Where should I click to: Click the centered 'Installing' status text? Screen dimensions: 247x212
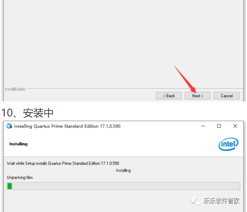(x=123, y=170)
